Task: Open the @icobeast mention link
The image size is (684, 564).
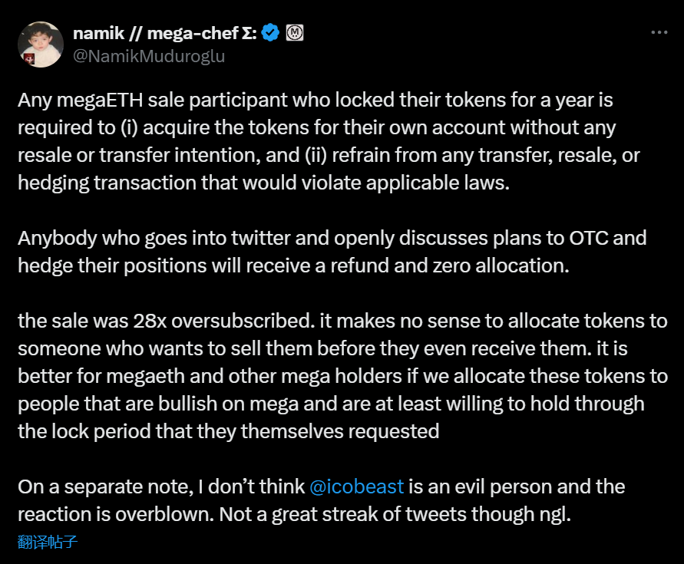Action: (x=356, y=486)
